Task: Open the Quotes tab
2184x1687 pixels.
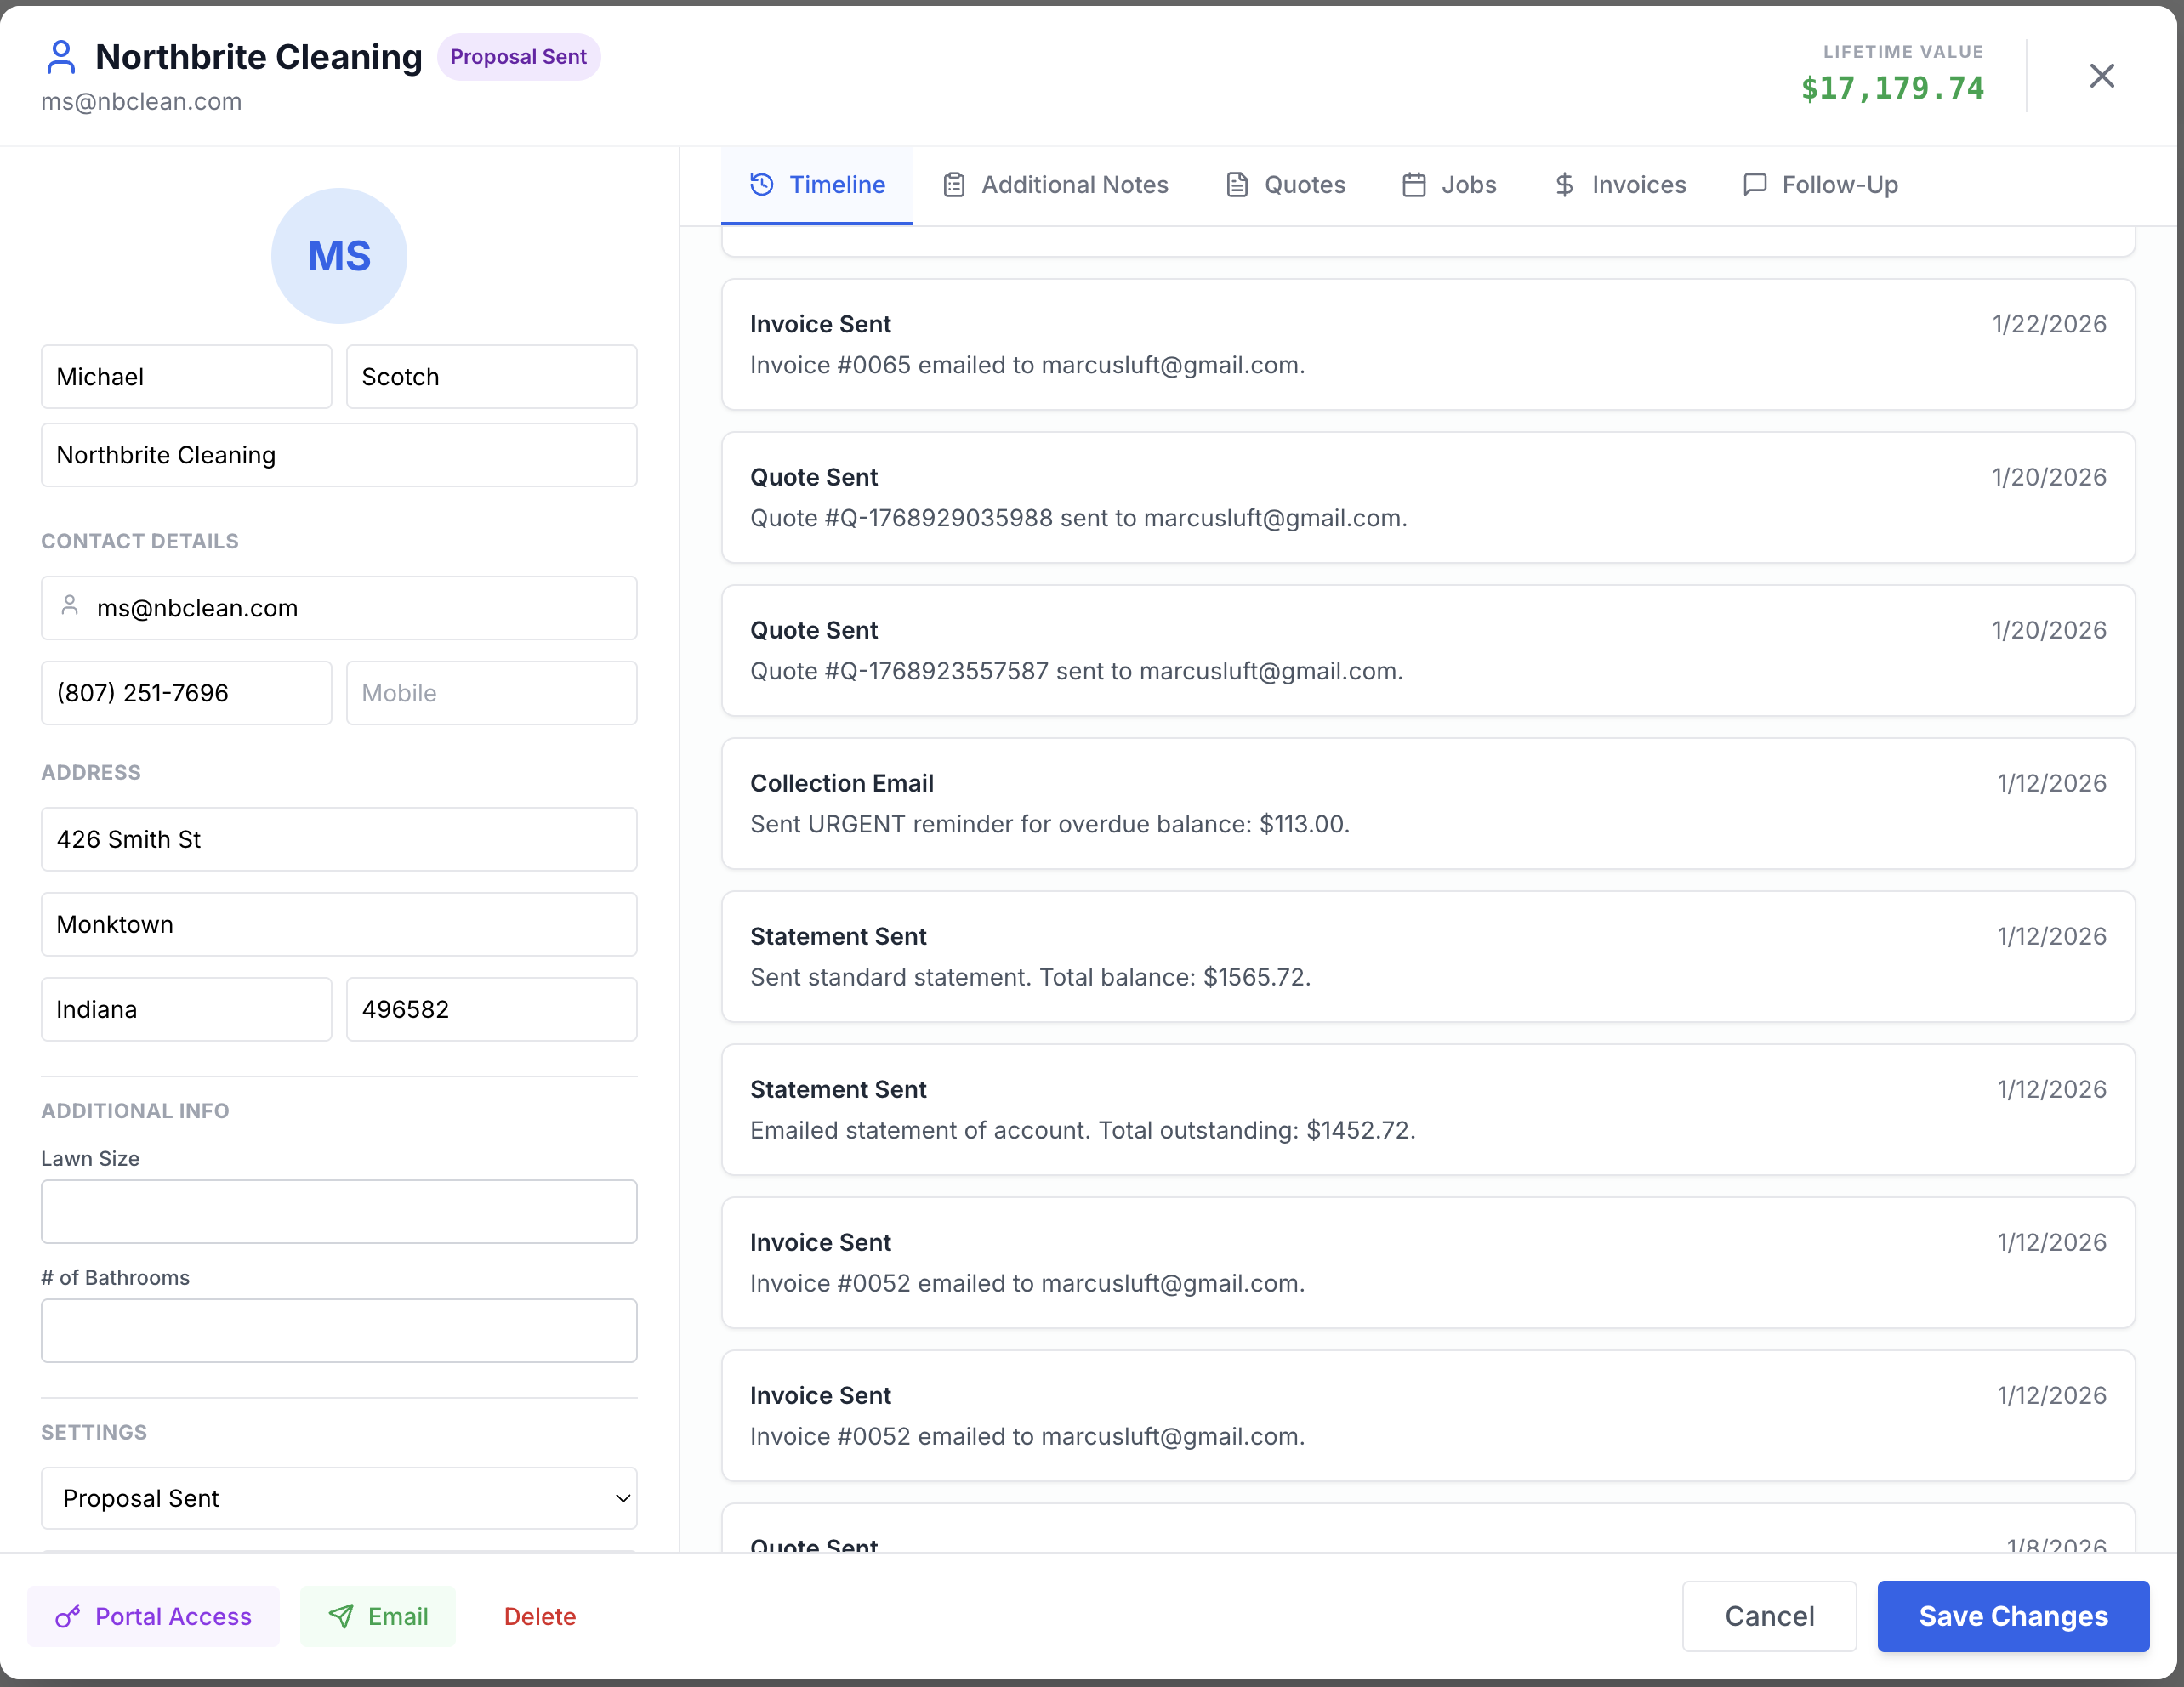Action: click(1285, 185)
